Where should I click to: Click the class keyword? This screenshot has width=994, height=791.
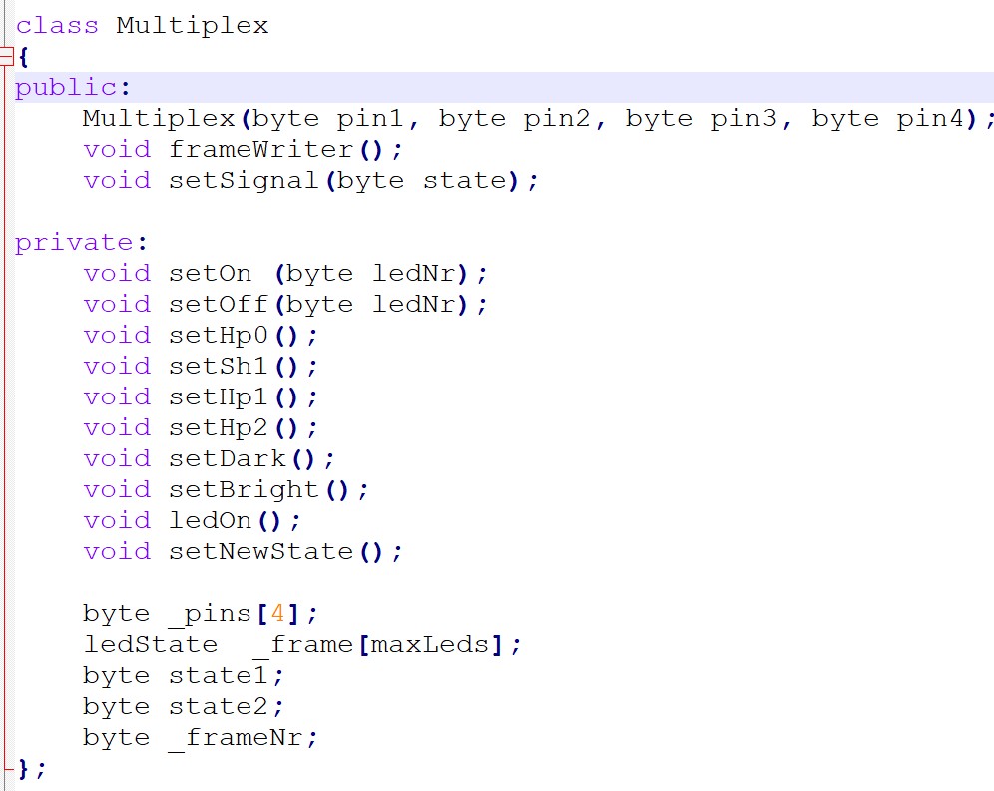tap(57, 25)
